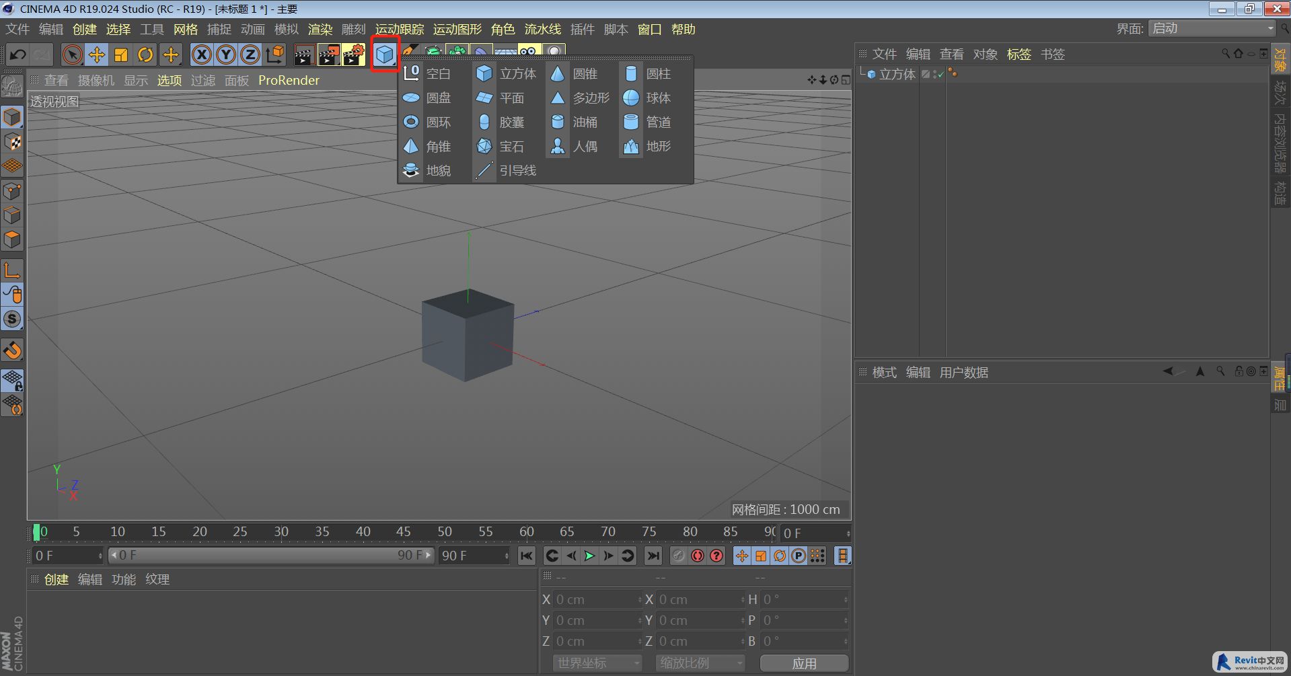Click the make editable left tool
This screenshot has height=676, width=1291.
(12, 87)
